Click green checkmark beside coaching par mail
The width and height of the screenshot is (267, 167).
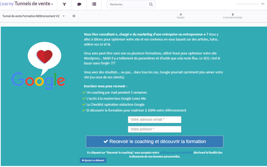[x=84, y=92]
